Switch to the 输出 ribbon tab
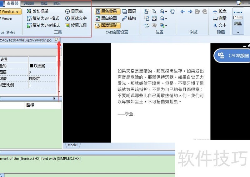This screenshot has width=250, height=177. pyautogui.click(x=57, y=3)
